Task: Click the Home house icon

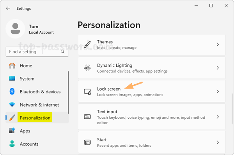Action: [x=12, y=66]
